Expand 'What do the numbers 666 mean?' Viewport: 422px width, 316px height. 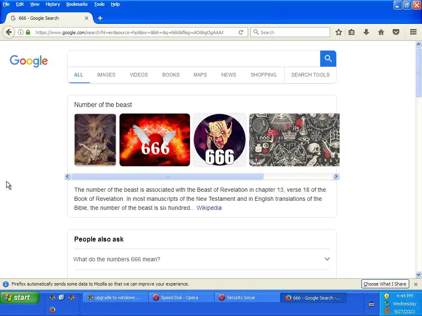tap(202, 259)
